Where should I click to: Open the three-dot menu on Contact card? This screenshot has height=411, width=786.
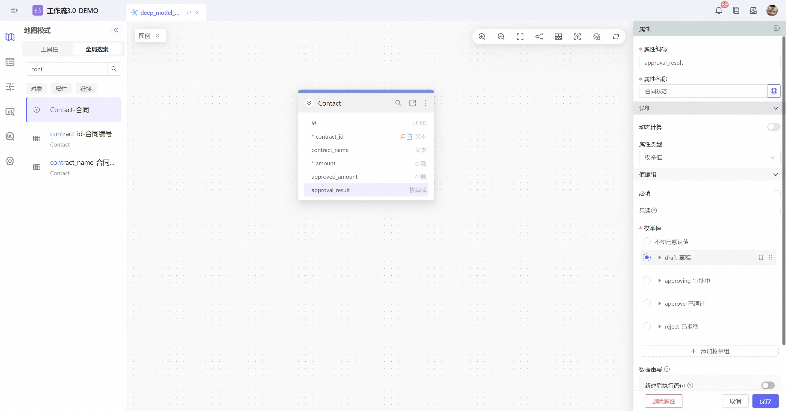point(425,103)
